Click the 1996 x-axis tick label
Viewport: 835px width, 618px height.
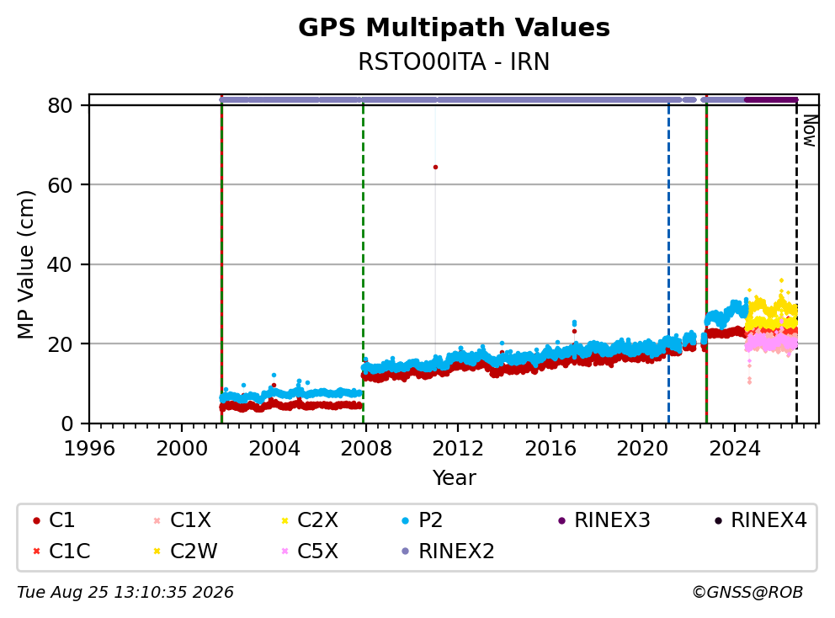[89, 449]
